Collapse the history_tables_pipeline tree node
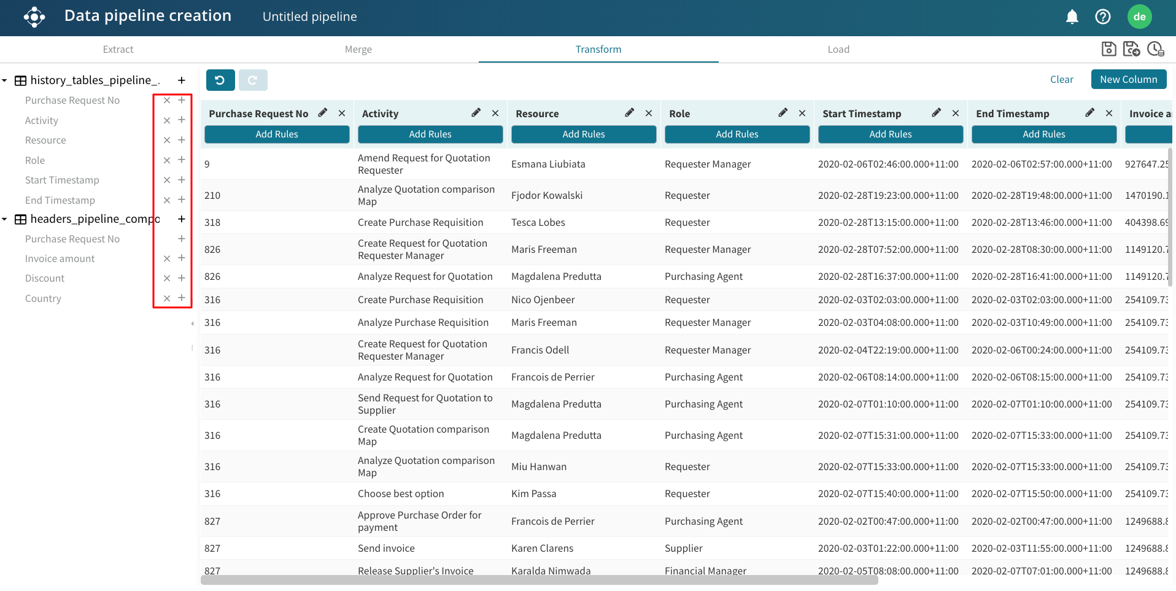The width and height of the screenshot is (1176, 591). coord(5,80)
